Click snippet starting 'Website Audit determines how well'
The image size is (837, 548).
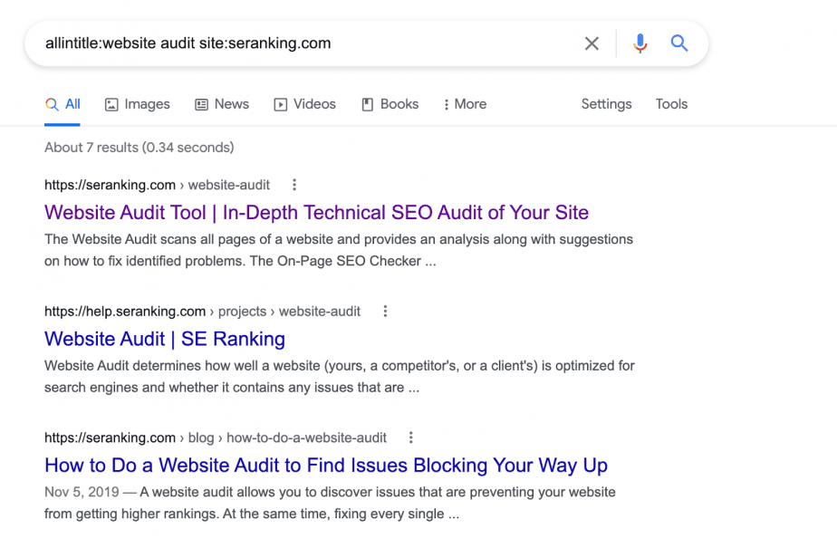pyautogui.click(x=340, y=376)
